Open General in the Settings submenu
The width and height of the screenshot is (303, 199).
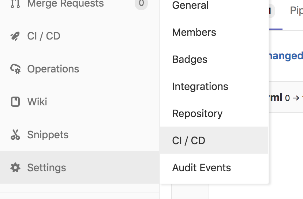pos(190,5)
